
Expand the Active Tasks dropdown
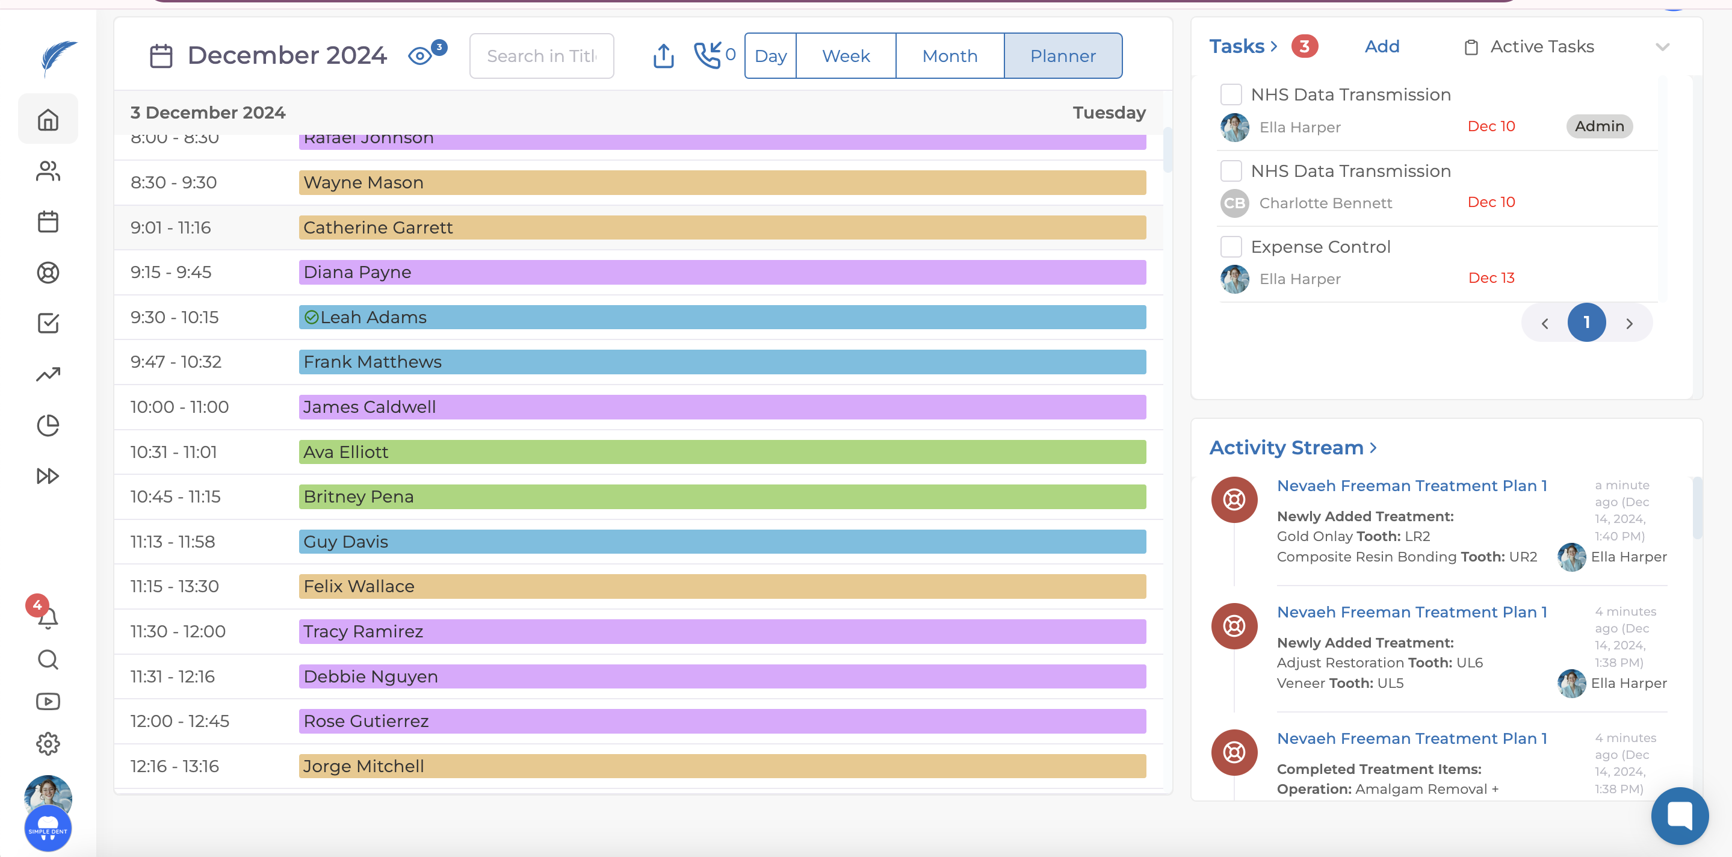[x=1662, y=47]
